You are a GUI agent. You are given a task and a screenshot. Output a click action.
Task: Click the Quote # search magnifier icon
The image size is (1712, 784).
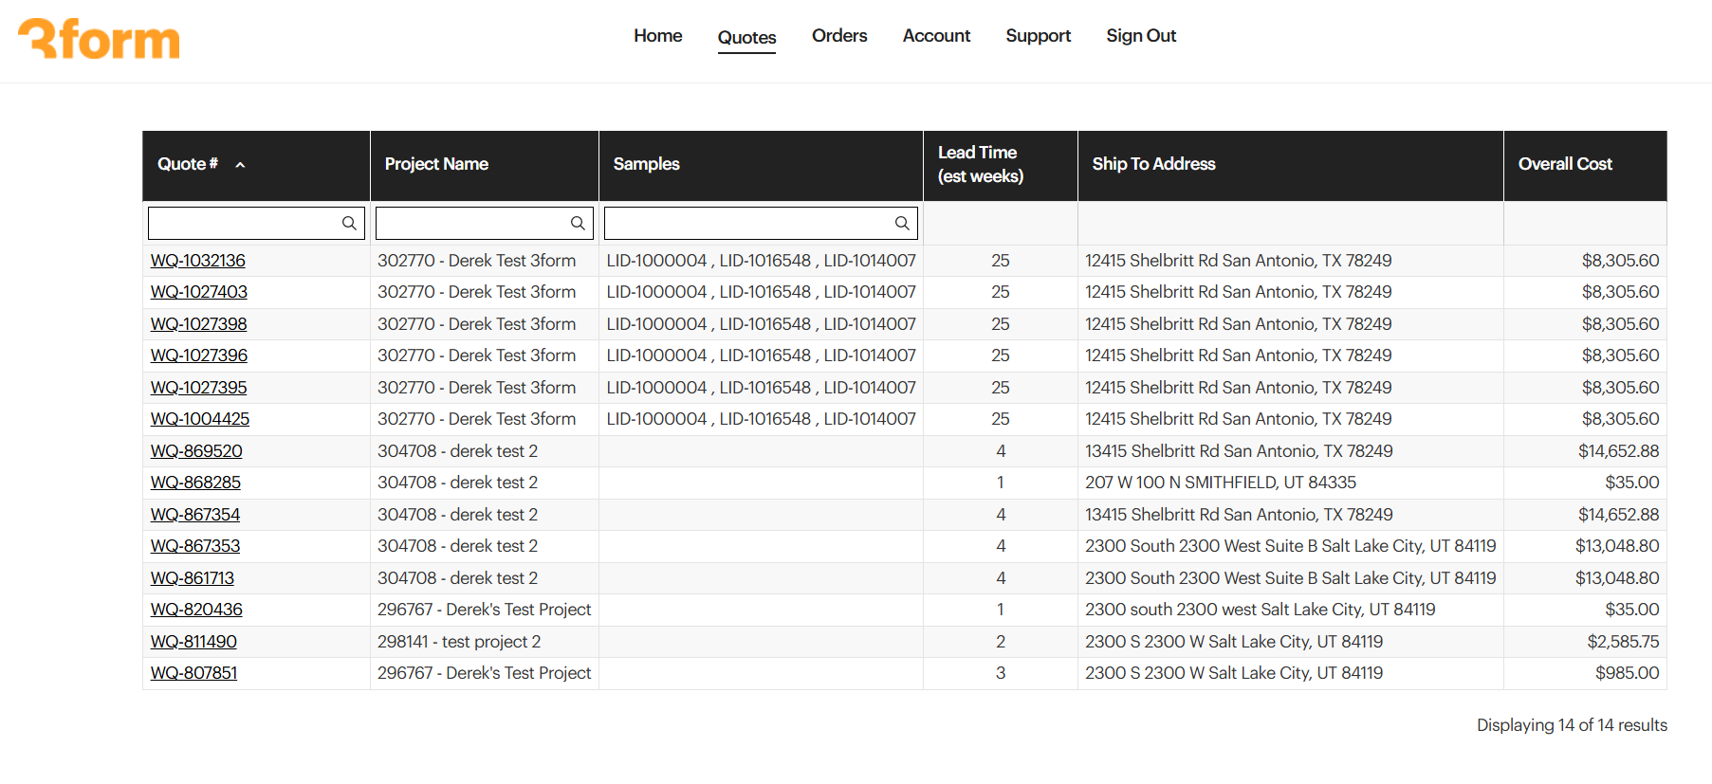349,223
